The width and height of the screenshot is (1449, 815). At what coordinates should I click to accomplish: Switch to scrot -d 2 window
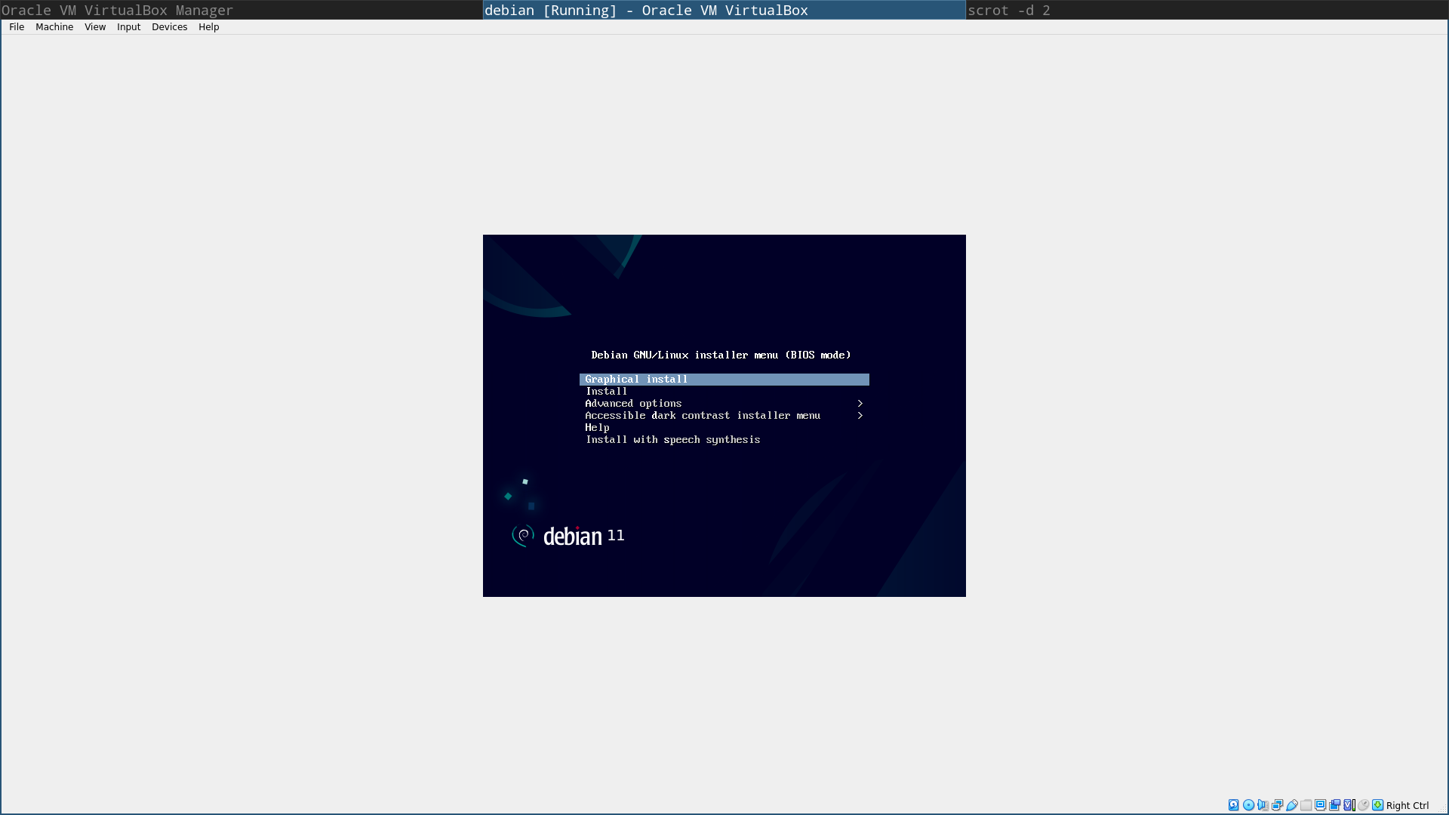pos(1207,10)
